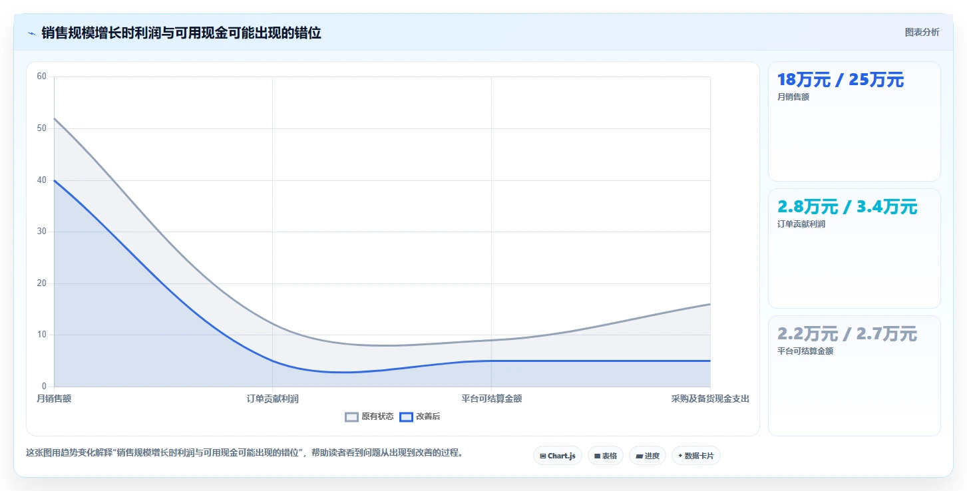Viewport: 967px width, 491px height.
Task: Click the y-axis tick label 10
Action: [x=42, y=335]
